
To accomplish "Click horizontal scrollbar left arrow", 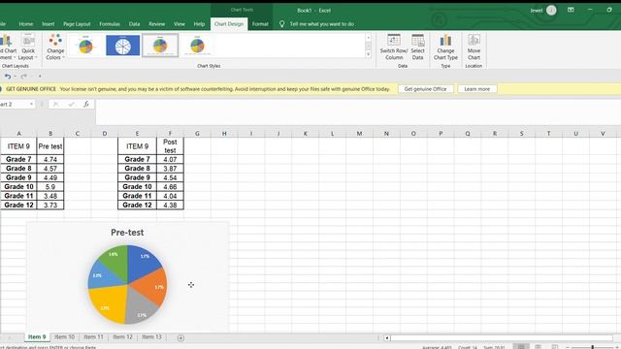I will (x=387, y=338).
